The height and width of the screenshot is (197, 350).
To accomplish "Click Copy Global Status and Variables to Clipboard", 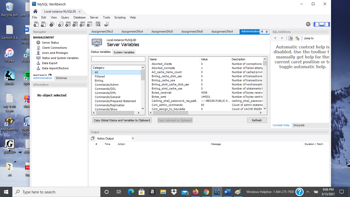I will click(122, 120).
